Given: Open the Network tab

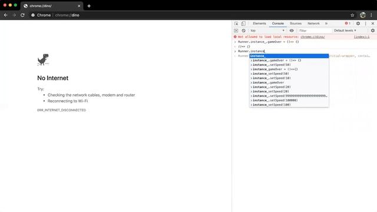Looking at the screenshot, I should pos(313,24).
